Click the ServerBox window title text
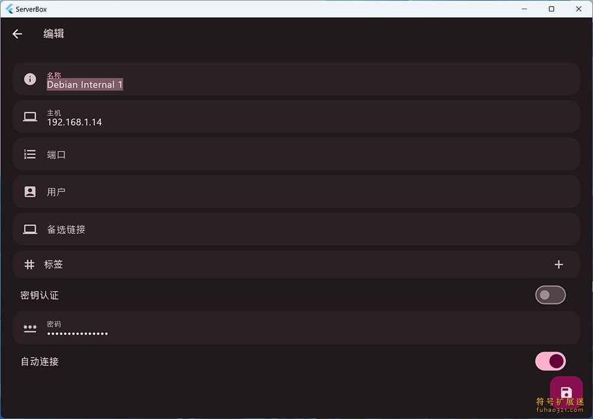This screenshot has width=593, height=419. [x=31, y=9]
